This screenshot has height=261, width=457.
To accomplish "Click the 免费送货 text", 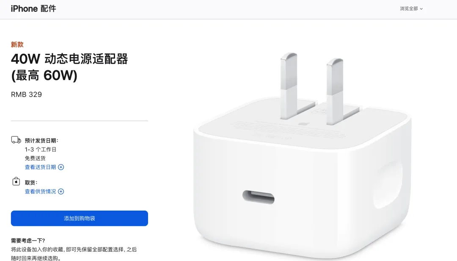I will pos(35,158).
